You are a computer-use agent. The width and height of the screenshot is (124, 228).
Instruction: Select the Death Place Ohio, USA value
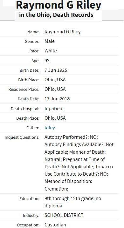coord(55,118)
